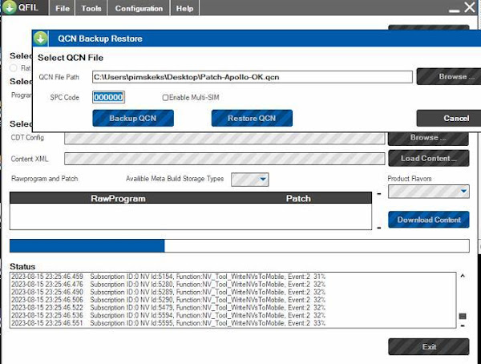The width and height of the screenshot is (481, 364).
Task: Click the Download Content button
Action: [x=429, y=220]
